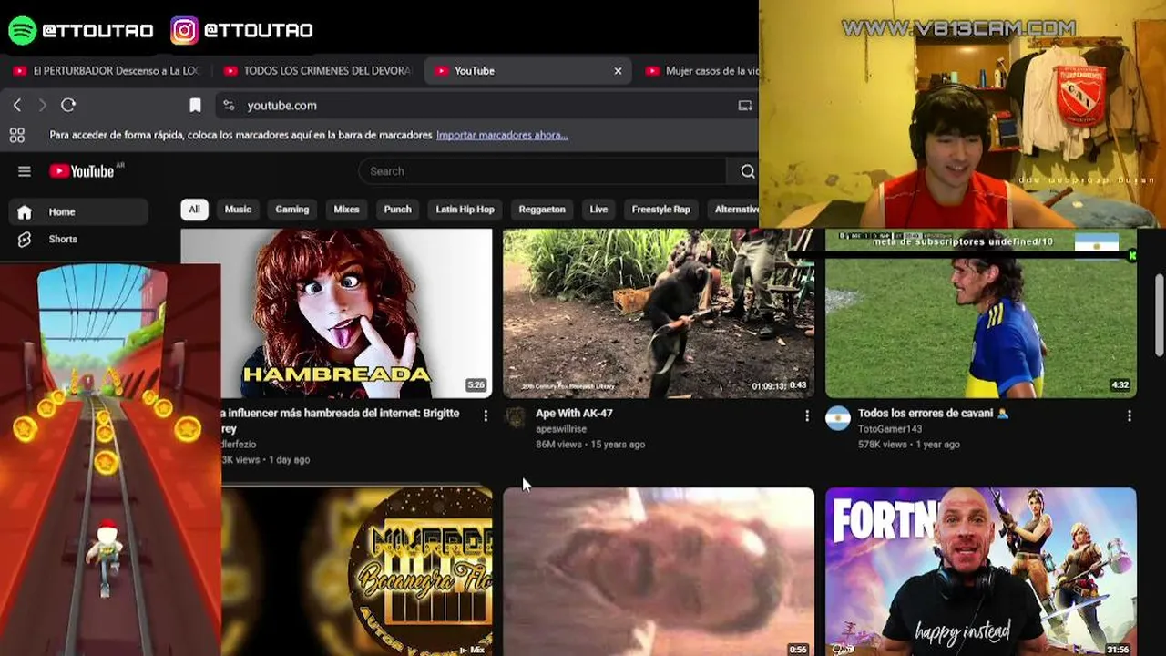Select the Freestyle Rap filter chip
This screenshot has height=656, width=1166.
pos(661,210)
